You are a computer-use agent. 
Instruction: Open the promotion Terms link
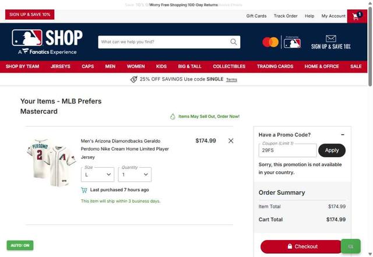point(231,79)
